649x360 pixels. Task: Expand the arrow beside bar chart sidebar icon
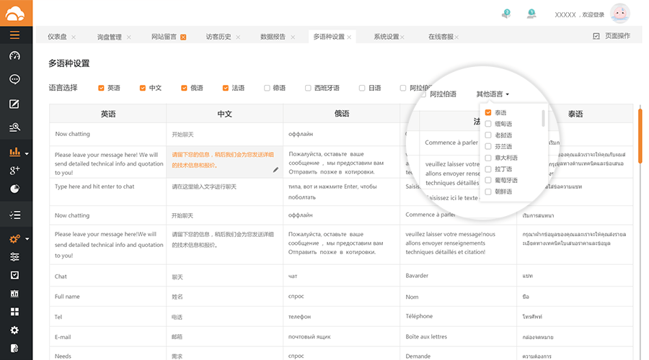(x=27, y=154)
